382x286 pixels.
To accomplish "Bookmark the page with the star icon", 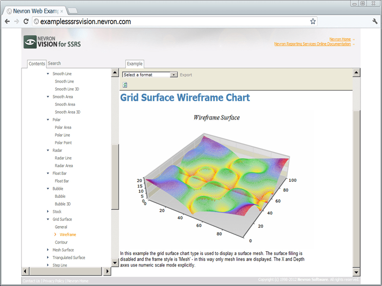I will (x=313, y=21).
